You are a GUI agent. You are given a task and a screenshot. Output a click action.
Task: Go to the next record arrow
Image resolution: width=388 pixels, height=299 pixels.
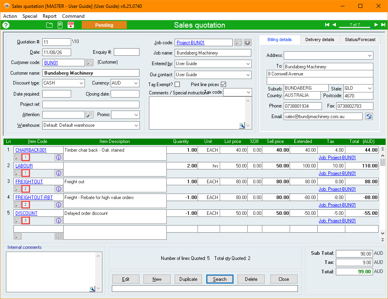tap(376, 25)
